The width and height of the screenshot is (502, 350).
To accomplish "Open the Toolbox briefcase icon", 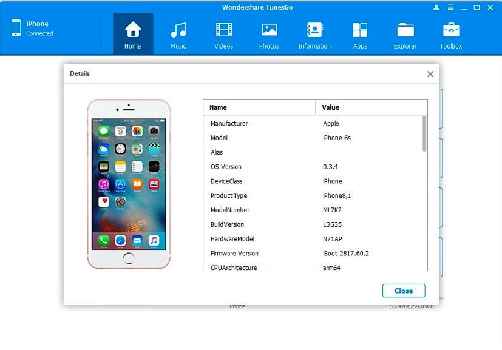I will pyautogui.click(x=451, y=30).
